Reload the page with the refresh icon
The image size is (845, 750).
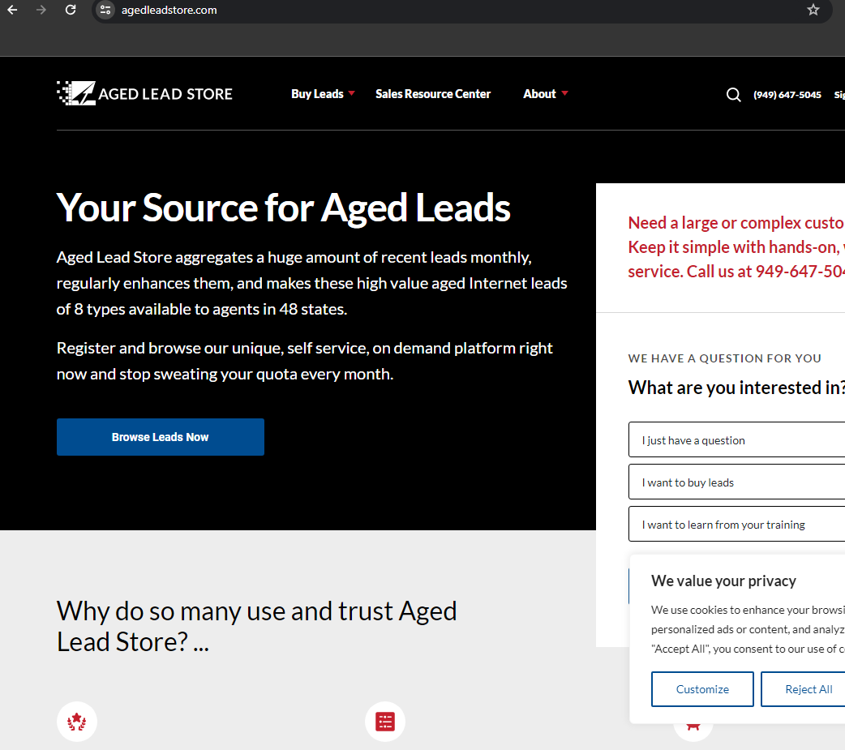point(71,10)
